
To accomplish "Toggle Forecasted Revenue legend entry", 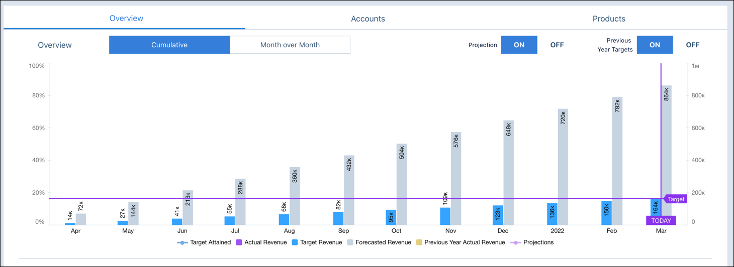I will tap(379, 242).
